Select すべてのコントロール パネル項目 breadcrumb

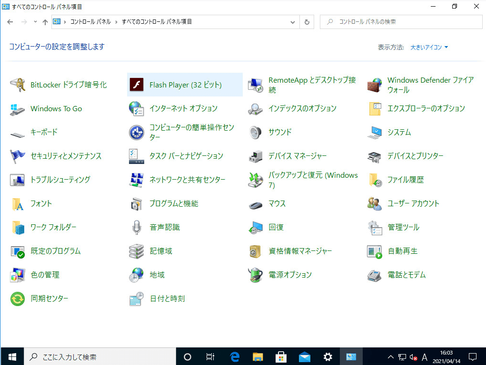157,22
